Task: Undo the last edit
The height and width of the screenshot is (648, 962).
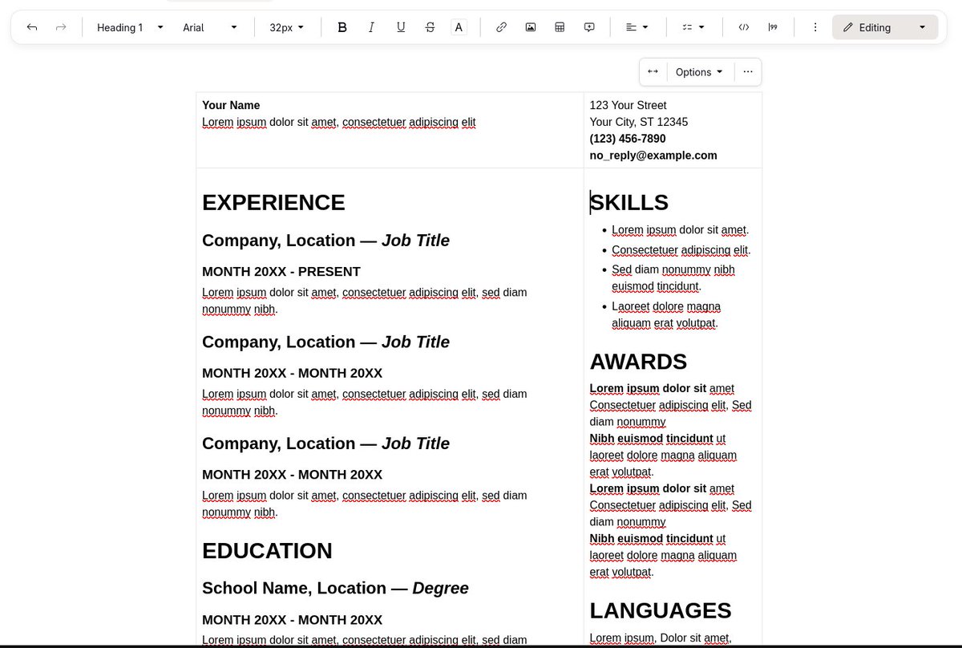Action: click(x=32, y=27)
